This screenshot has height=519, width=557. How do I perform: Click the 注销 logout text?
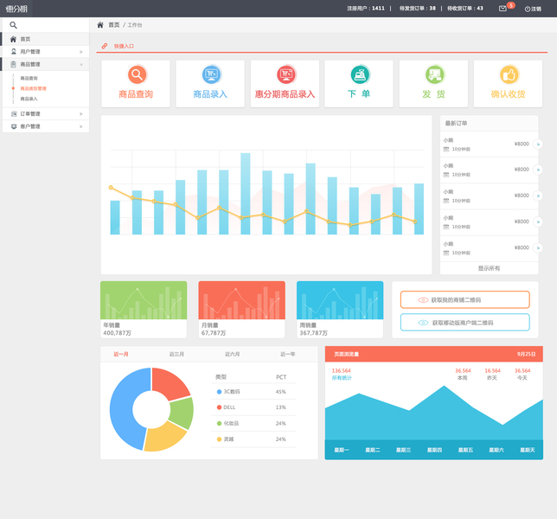(536, 9)
